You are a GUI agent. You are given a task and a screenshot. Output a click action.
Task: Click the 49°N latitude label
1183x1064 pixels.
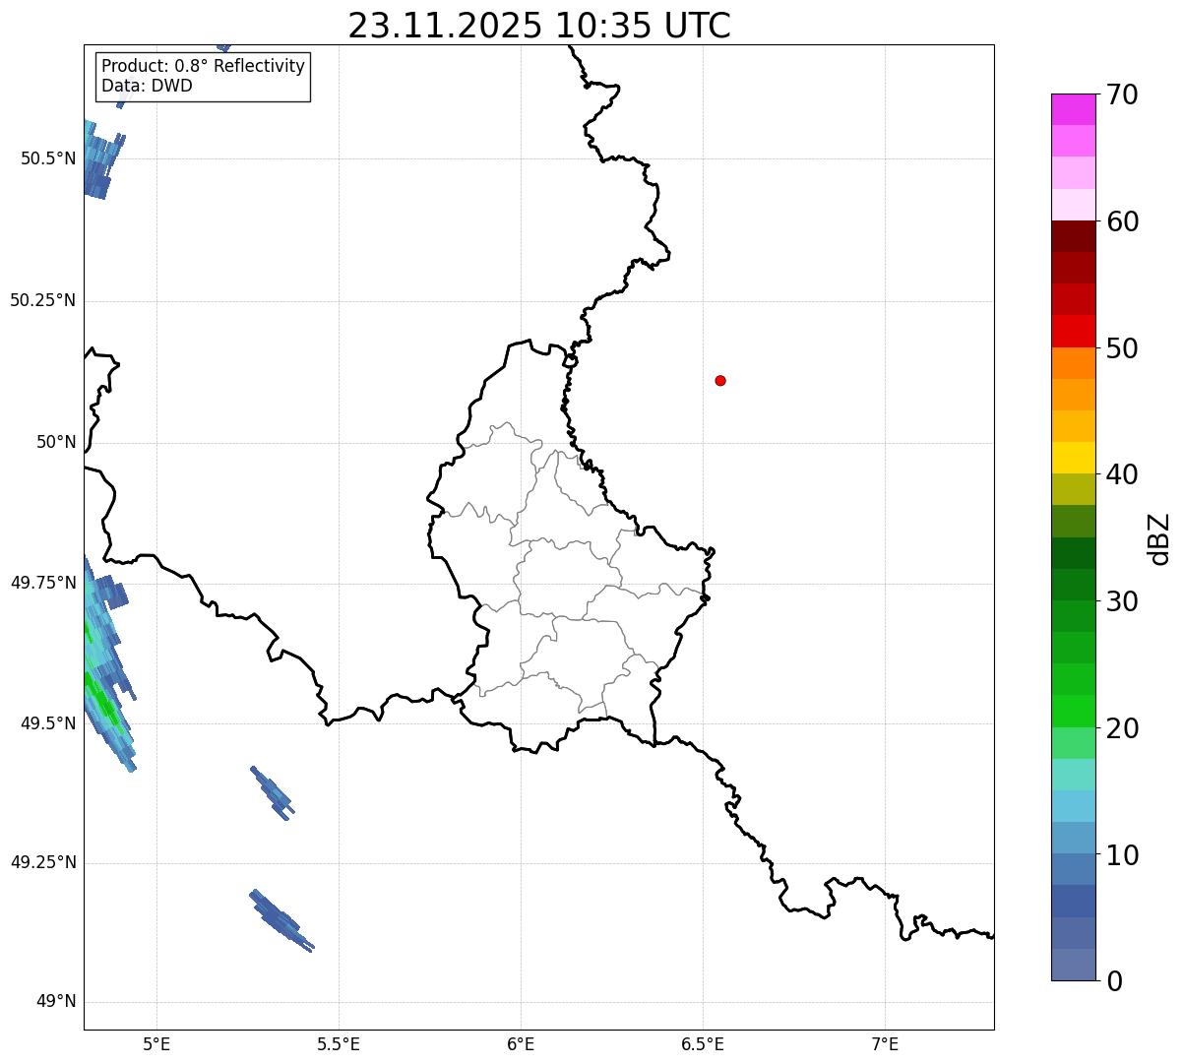56,1002
